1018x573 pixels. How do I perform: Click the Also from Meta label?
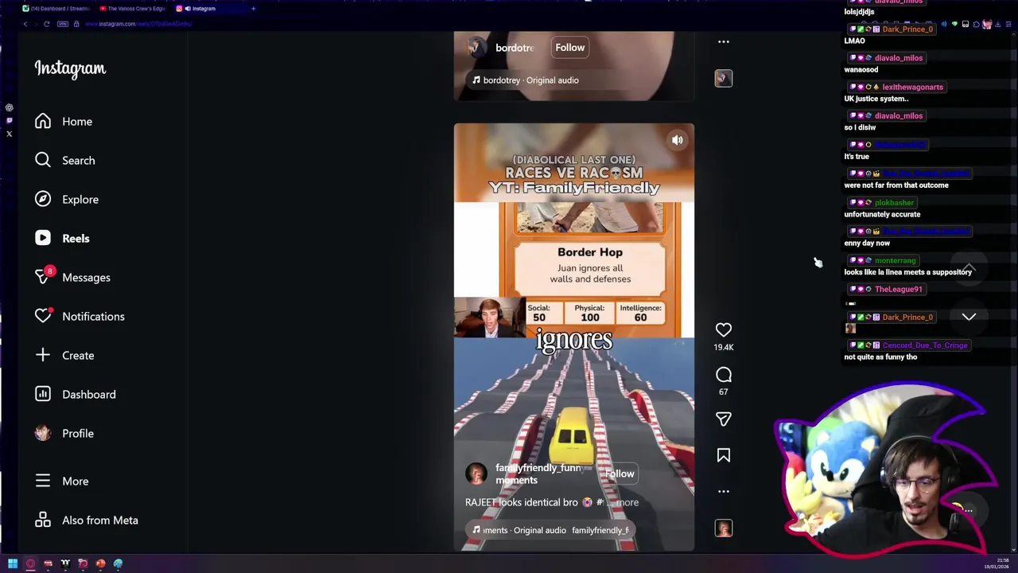click(x=100, y=520)
